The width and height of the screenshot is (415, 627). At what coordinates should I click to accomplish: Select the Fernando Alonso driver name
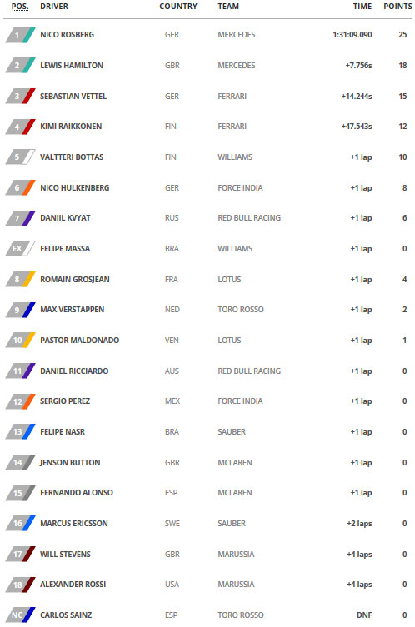(x=77, y=493)
